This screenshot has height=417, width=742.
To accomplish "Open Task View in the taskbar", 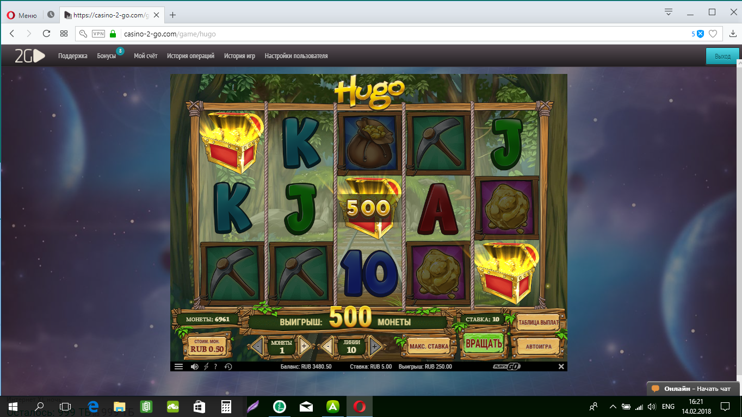I will pyautogui.click(x=65, y=406).
